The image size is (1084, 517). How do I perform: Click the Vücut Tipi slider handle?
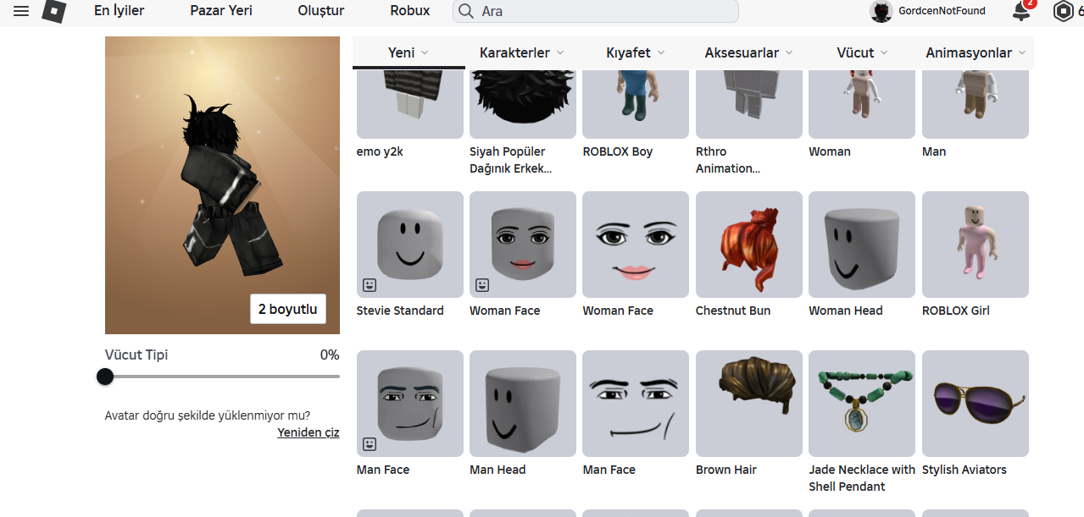click(x=105, y=377)
